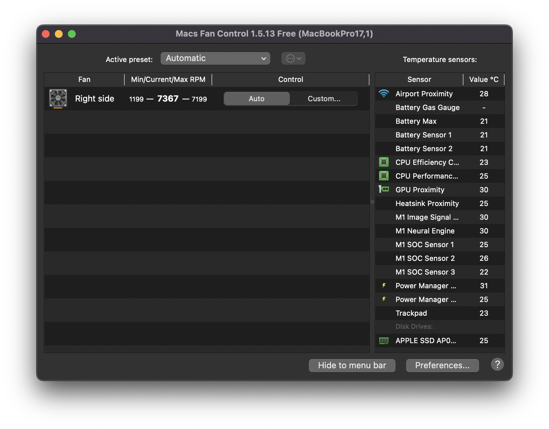
Task: Select the GPU Proximity sensor row
Action: pyautogui.click(x=440, y=190)
